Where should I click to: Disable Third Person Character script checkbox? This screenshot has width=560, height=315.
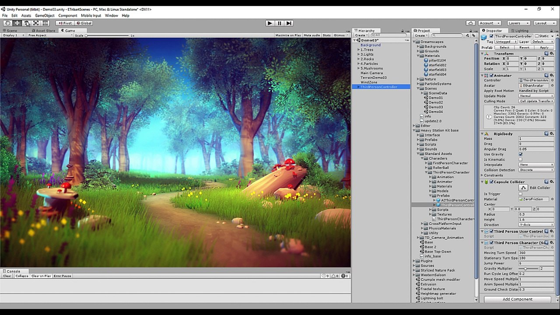[x=491, y=243]
